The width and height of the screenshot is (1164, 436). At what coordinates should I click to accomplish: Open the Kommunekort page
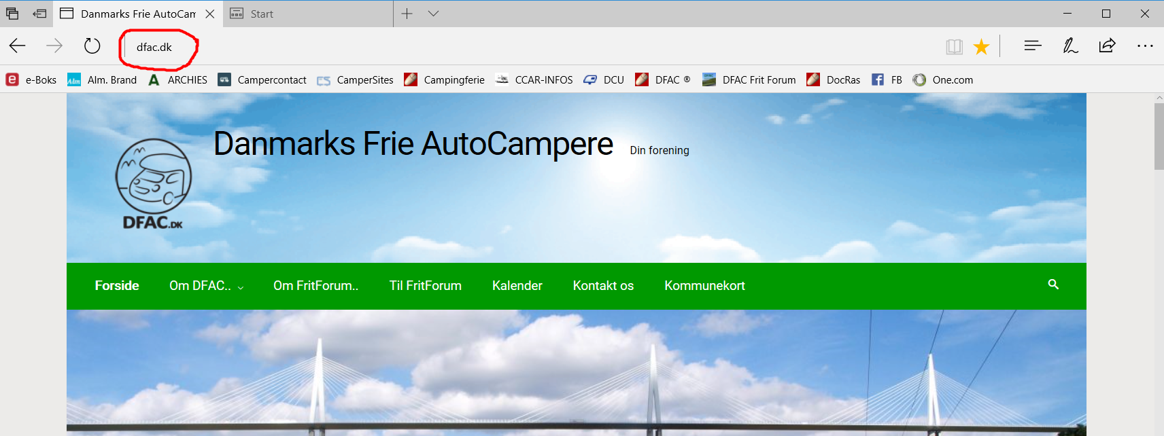pos(704,286)
